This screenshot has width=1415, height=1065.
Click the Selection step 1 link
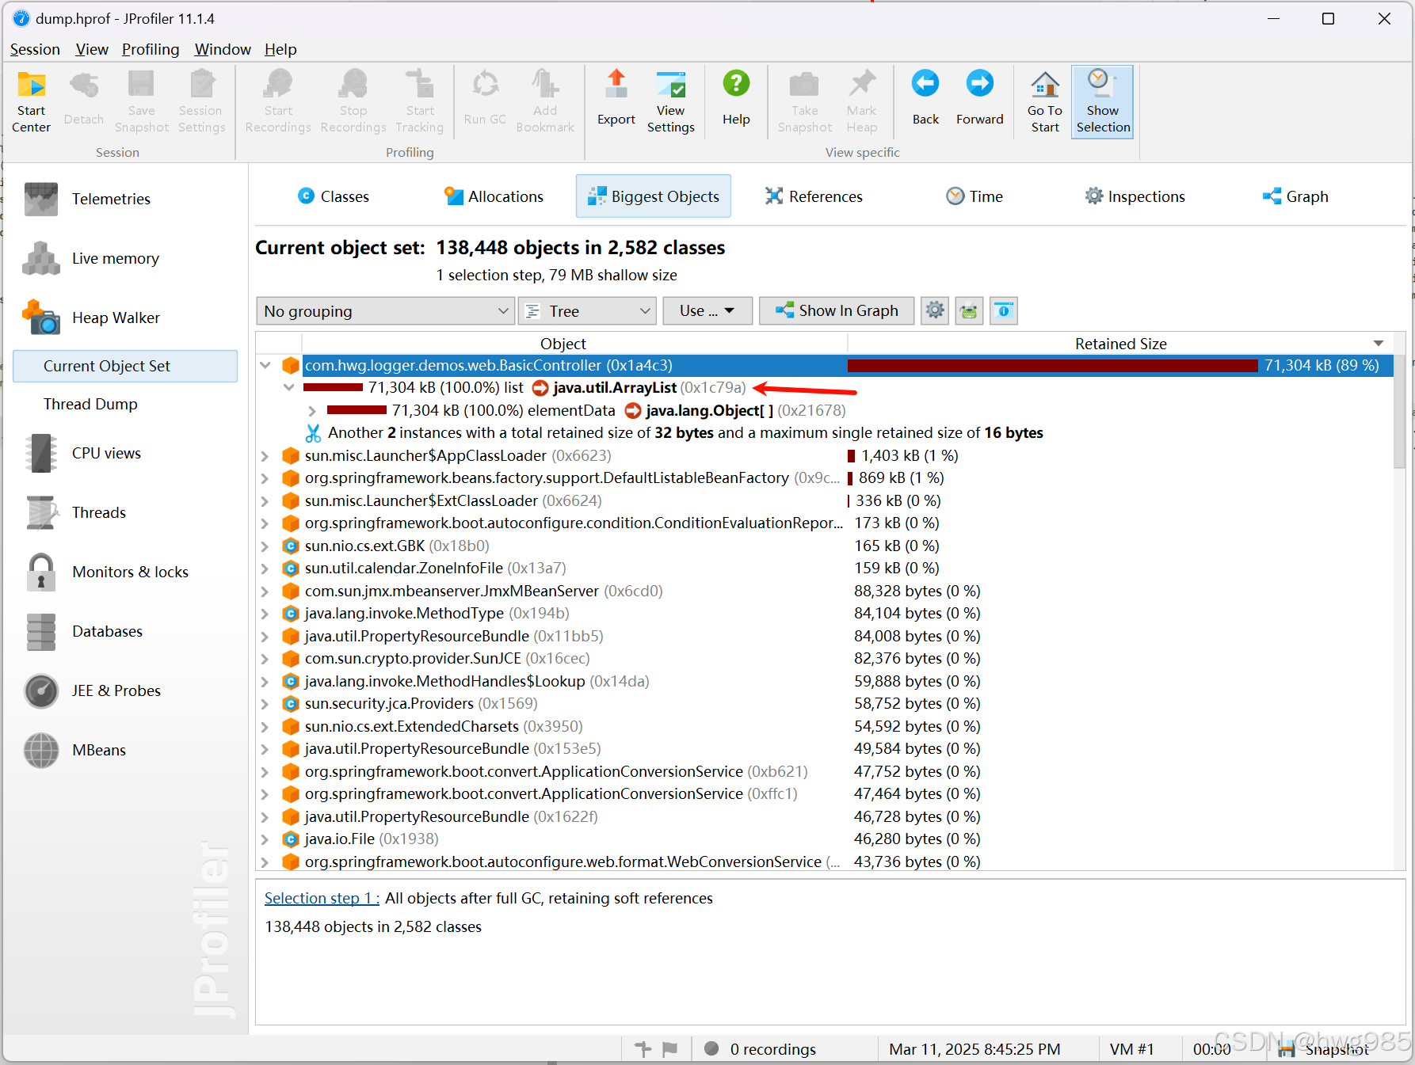pos(322,898)
